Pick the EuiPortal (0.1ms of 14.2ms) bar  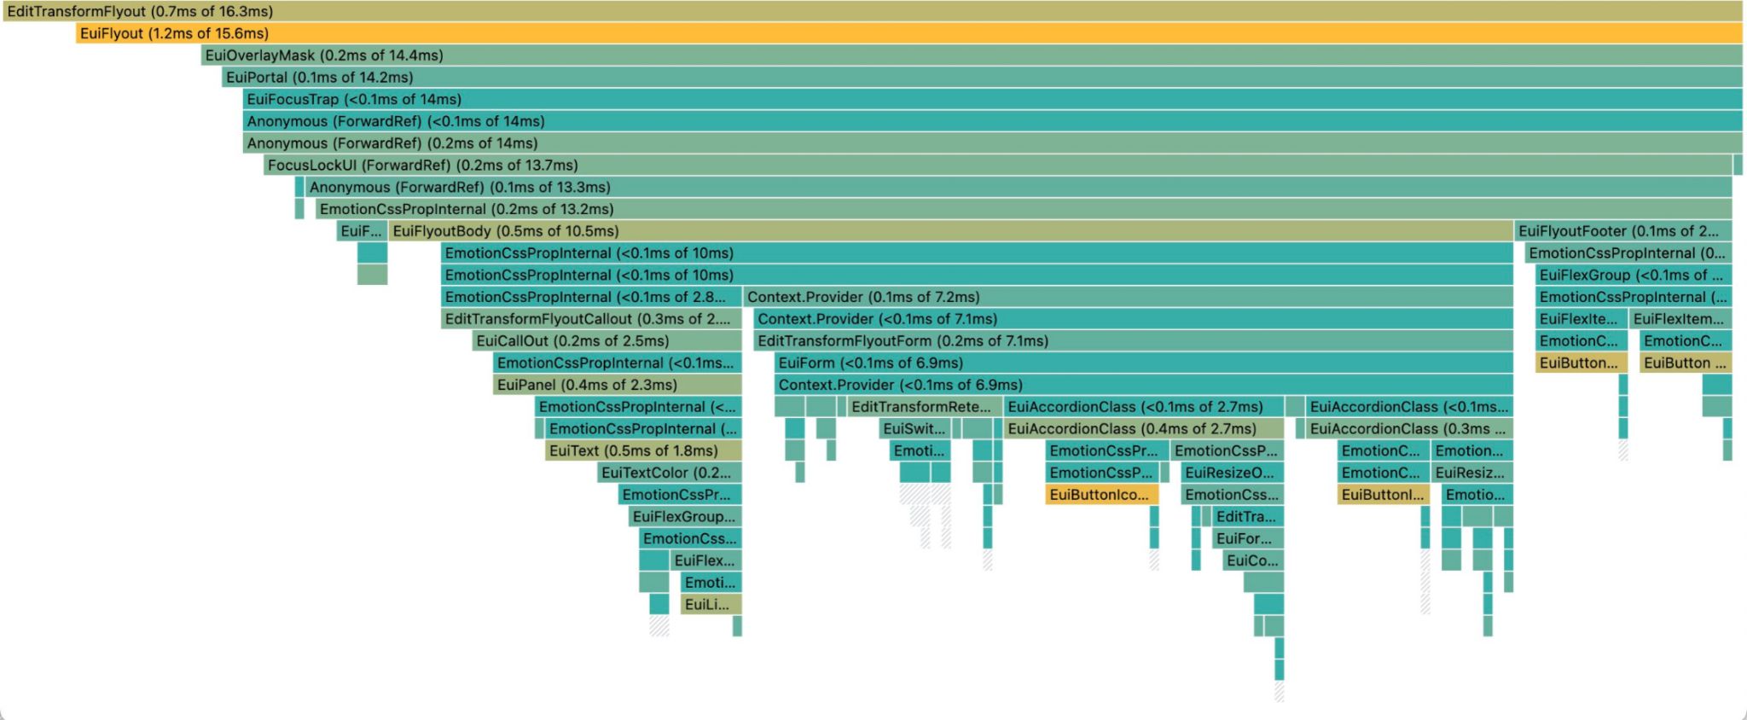tap(983, 78)
